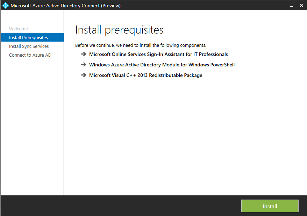The image size is (307, 216).
Task: Click Microsoft Online Services Sign-In Assistant item
Action: pos(158,54)
